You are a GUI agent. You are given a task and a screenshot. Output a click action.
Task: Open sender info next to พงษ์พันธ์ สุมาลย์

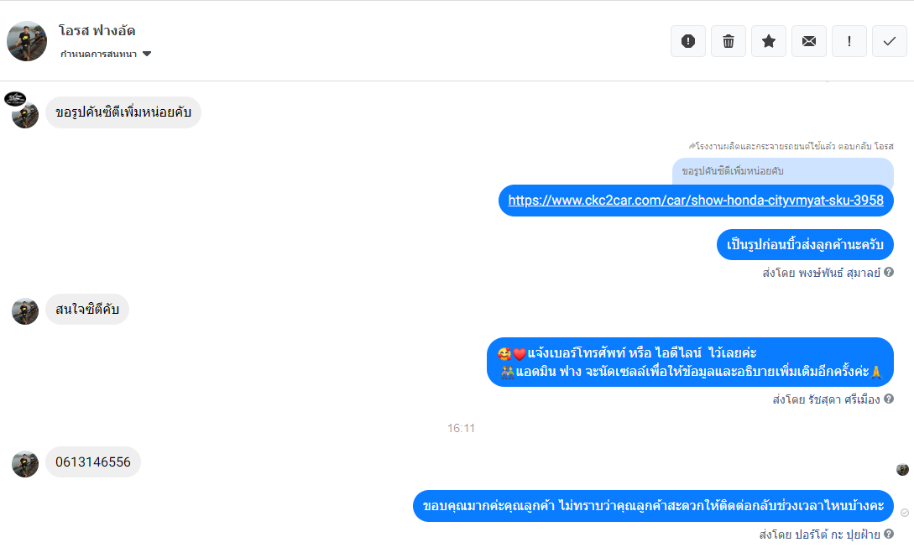(888, 272)
